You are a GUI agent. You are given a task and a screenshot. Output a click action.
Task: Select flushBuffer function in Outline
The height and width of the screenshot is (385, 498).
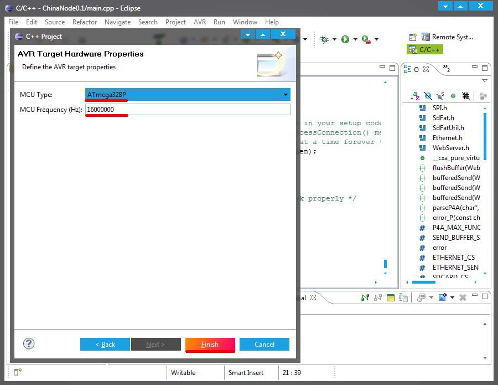coord(456,167)
